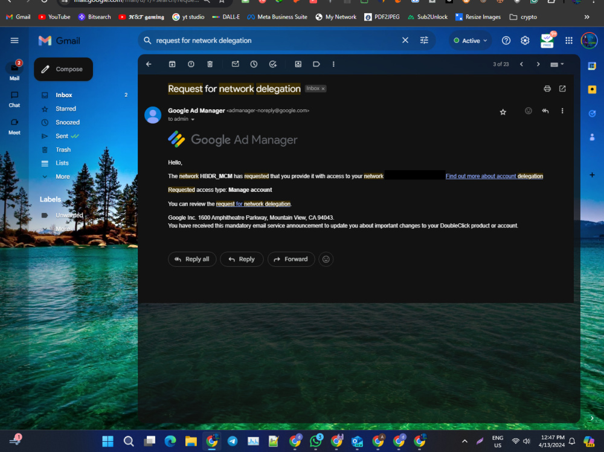Open Google account profile picture
604x452 pixels.
589,40
